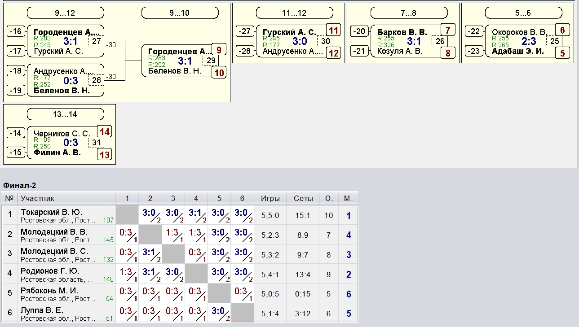Select match number 29 box
579x327 pixels.
click(x=211, y=61)
